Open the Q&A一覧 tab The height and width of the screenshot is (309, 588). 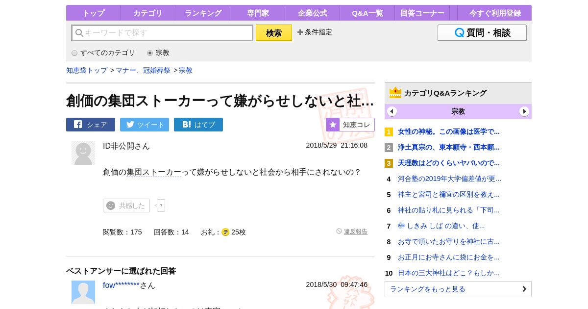tap(367, 13)
